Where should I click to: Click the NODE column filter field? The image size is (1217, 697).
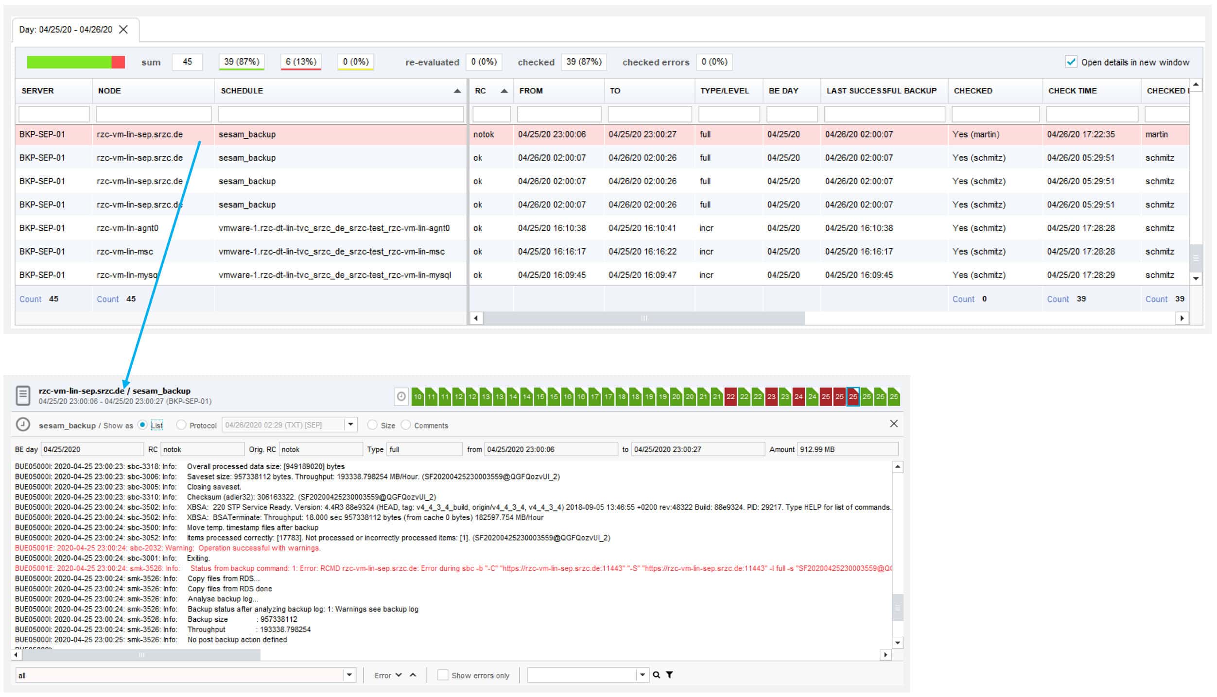(x=154, y=114)
